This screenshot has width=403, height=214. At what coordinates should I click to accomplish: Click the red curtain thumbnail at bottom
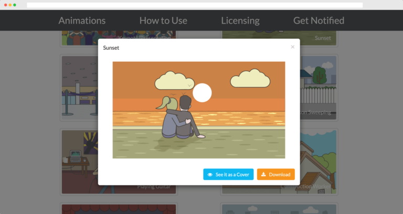click(x=118, y=209)
